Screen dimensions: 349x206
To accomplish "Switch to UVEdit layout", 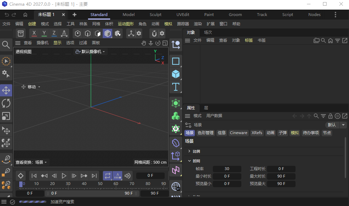I will 183,15.
